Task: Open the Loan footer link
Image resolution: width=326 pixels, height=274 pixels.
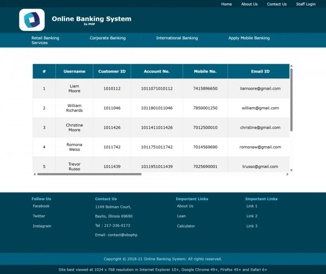Action: (181, 216)
